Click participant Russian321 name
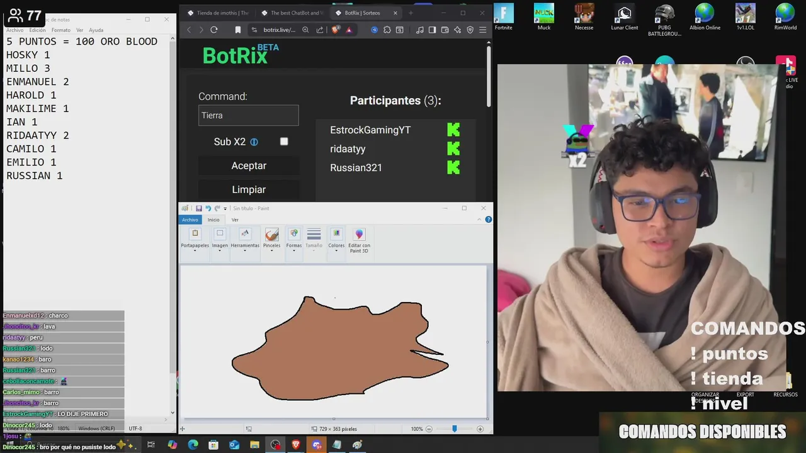Viewport: 806px width, 453px height. pos(356,167)
